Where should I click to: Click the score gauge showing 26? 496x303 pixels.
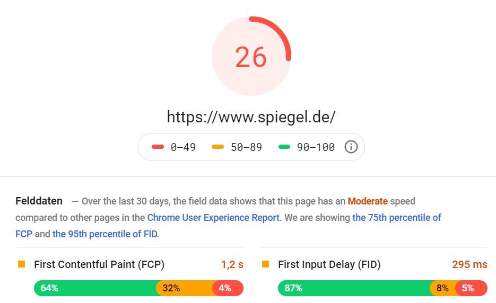tap(251, 56)
